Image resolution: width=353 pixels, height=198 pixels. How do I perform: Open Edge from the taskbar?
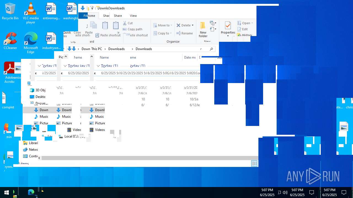[x=31, y=192]
